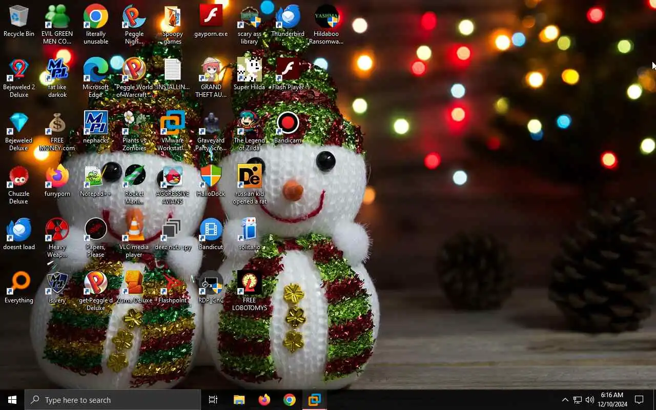Open the Recycle Bin icon
This screenshot has height=410, width=656.
[x=19, y=22]
